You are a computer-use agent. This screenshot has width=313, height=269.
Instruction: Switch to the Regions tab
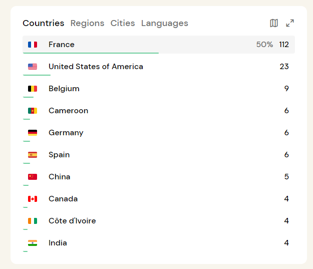point(87,23)
